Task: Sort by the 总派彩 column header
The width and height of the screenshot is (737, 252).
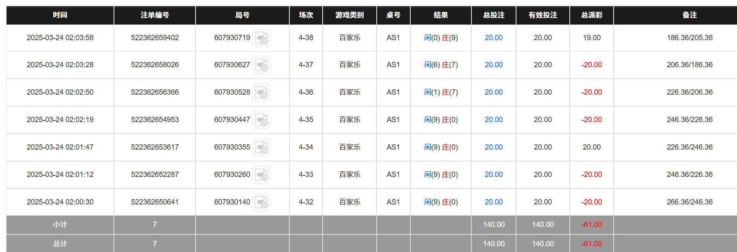Action: 591,15
